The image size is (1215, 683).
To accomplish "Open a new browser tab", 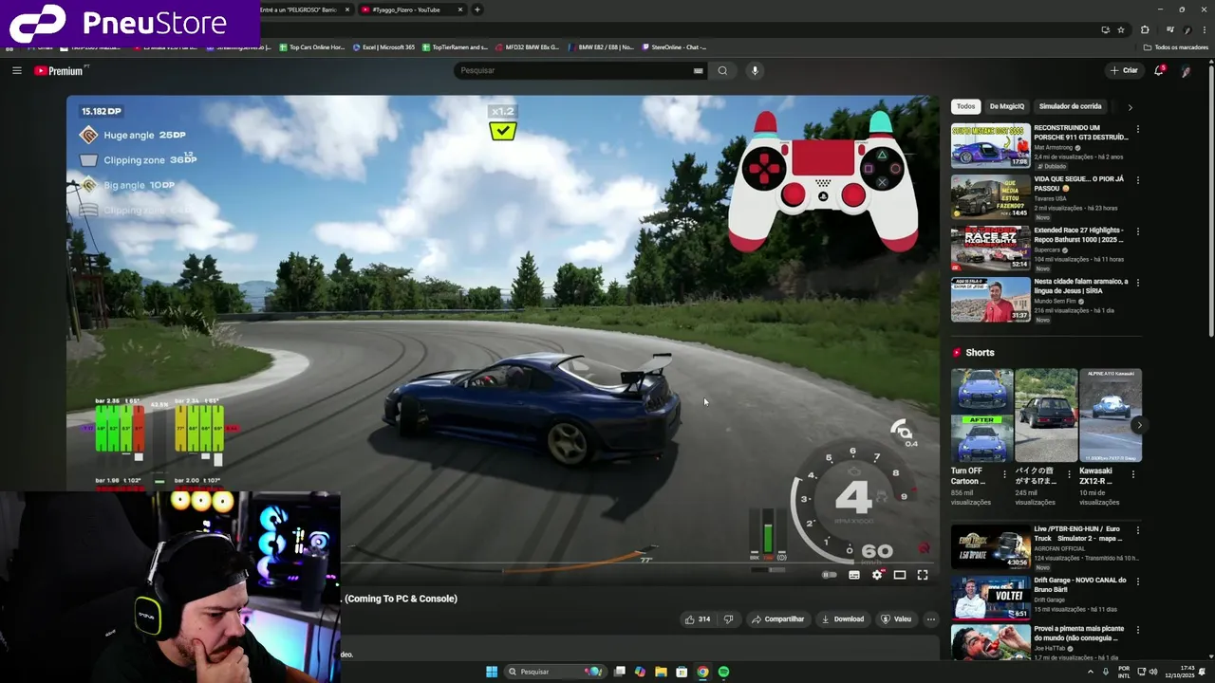I will click(x=477, y=9).
